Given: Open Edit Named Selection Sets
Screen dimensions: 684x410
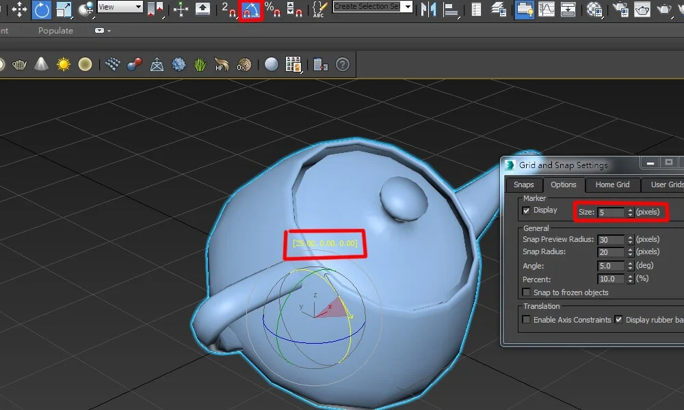Looking at the screenshot, I should (x=320, y=9).
